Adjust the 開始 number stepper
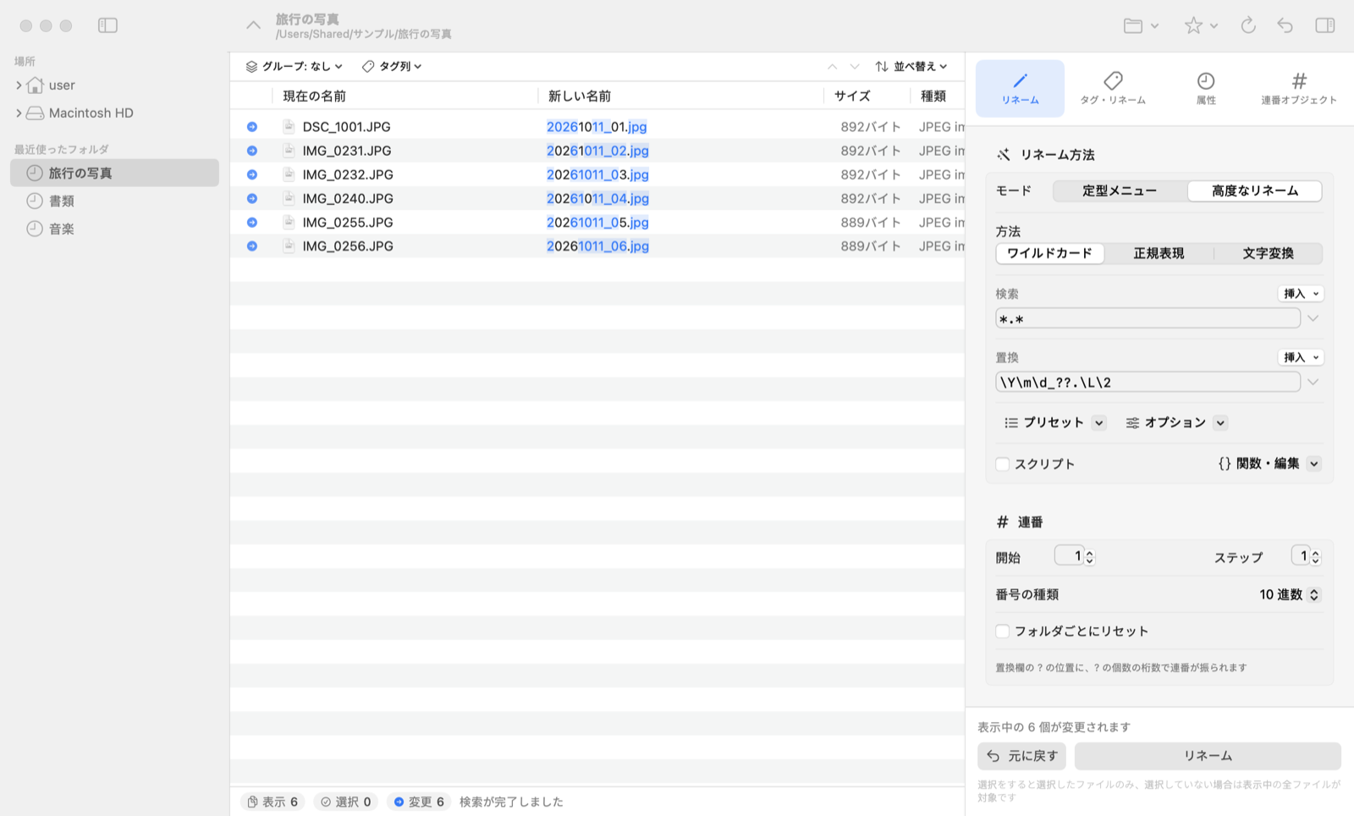 click(1090, 557)
